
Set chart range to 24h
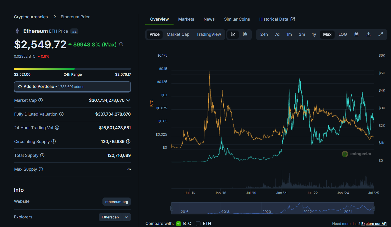(264, 34)
